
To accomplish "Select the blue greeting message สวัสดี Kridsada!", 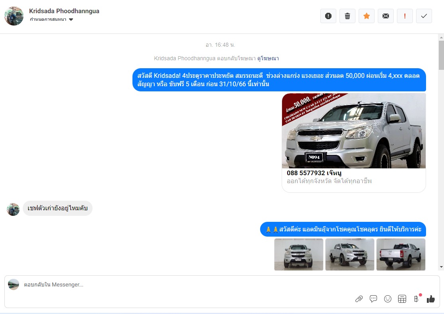I will tap(279, 80).
